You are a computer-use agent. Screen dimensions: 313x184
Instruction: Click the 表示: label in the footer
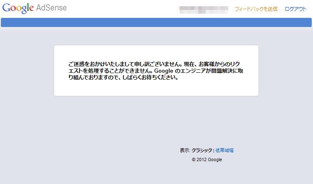tap(185, 150)
